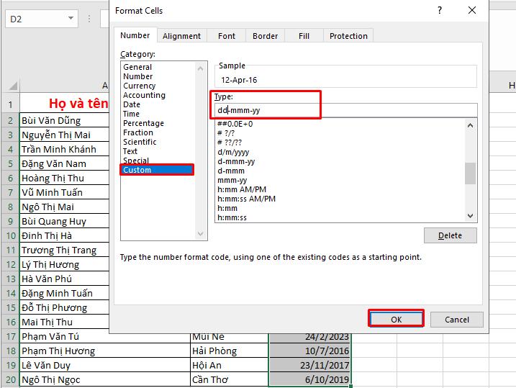
Task: Select the cell Hải Phòng
Action: tap(230, 351)
